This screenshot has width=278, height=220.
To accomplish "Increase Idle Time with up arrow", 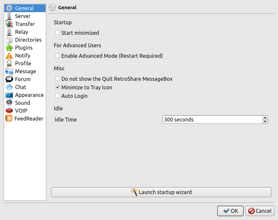I will (x=265, y=118).
